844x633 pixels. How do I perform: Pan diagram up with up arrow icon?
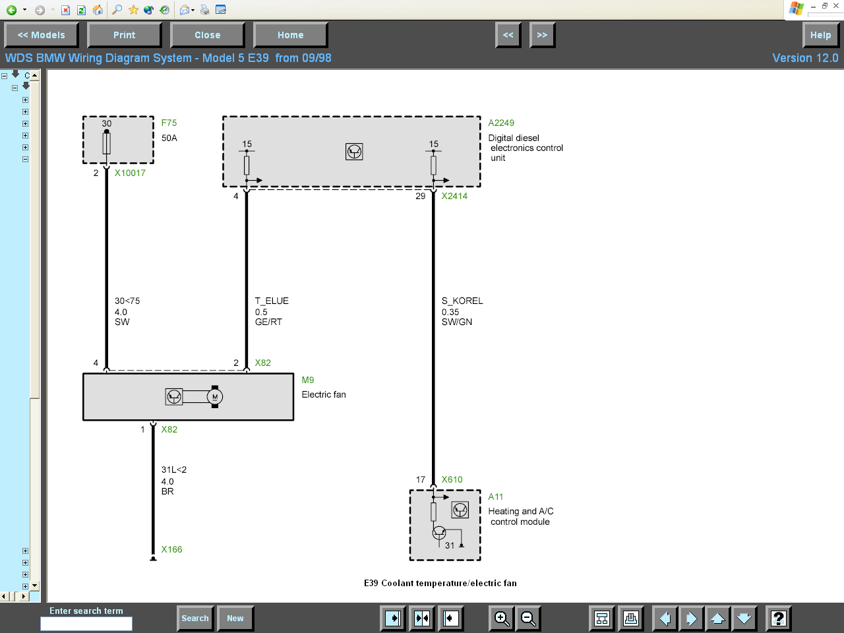(x=717, y=618)
